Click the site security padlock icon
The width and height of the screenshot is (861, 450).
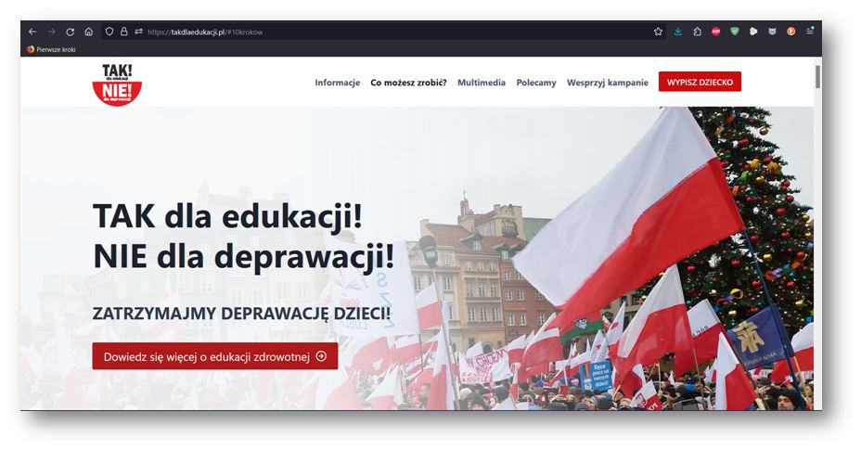tap(123, 32)
